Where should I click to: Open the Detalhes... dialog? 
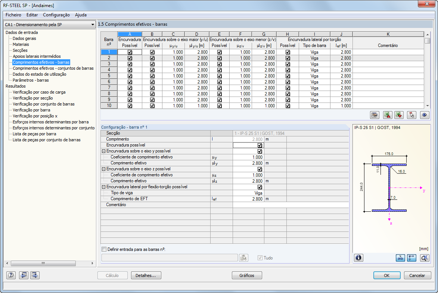pyautogui.click(x=146, y=275)
